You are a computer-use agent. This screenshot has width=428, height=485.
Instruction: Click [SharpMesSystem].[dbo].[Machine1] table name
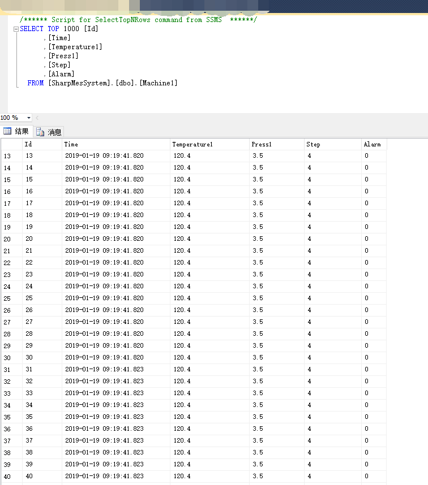pyautogui.click(x=113, y=83)
